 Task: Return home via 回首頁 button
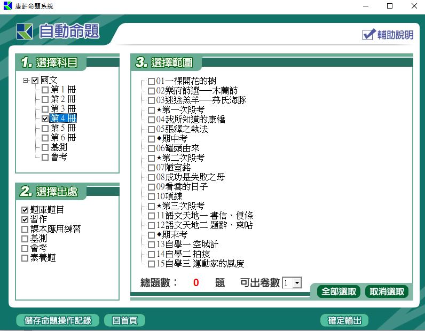click(124, 320)
